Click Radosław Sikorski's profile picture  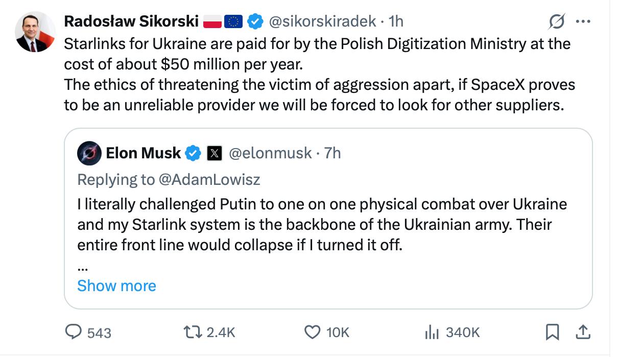pos(36,32)
